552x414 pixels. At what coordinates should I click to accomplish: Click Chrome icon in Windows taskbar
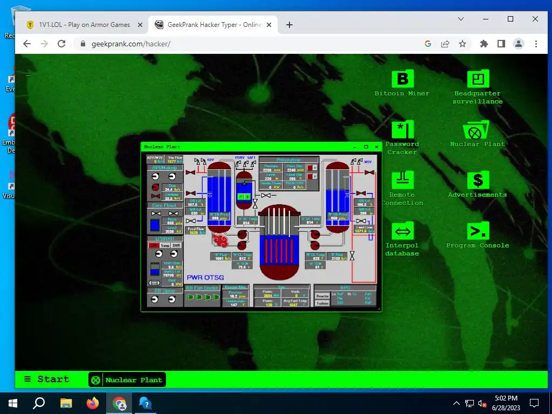pos(119,403)
